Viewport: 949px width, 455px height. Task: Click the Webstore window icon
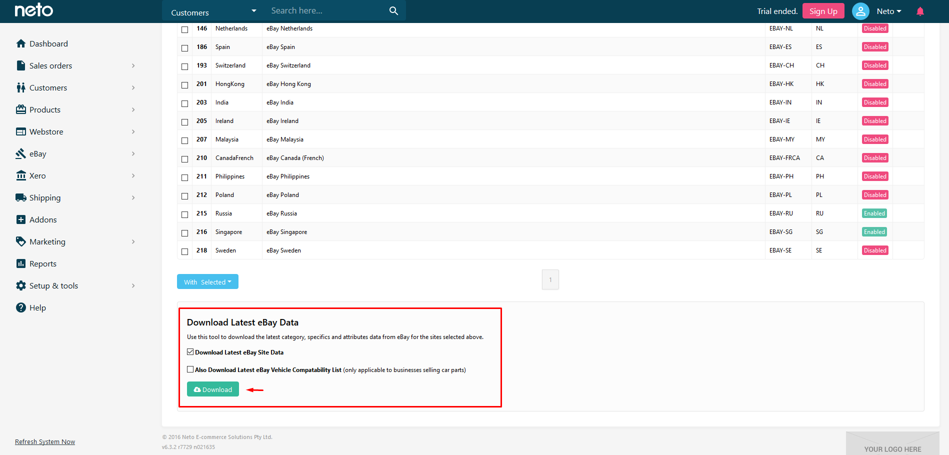click(21, 131)
